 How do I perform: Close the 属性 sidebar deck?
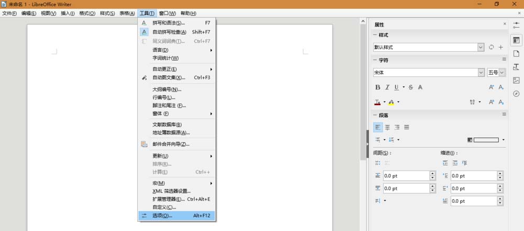pos(505,24)
